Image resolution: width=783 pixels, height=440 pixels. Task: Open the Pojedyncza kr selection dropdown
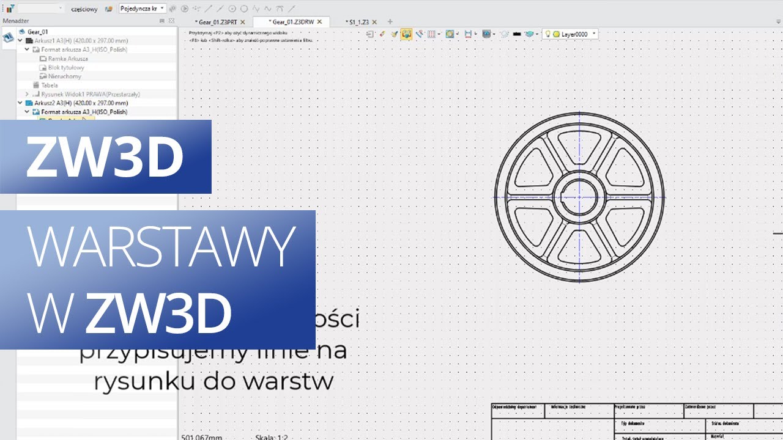point(143,9)
